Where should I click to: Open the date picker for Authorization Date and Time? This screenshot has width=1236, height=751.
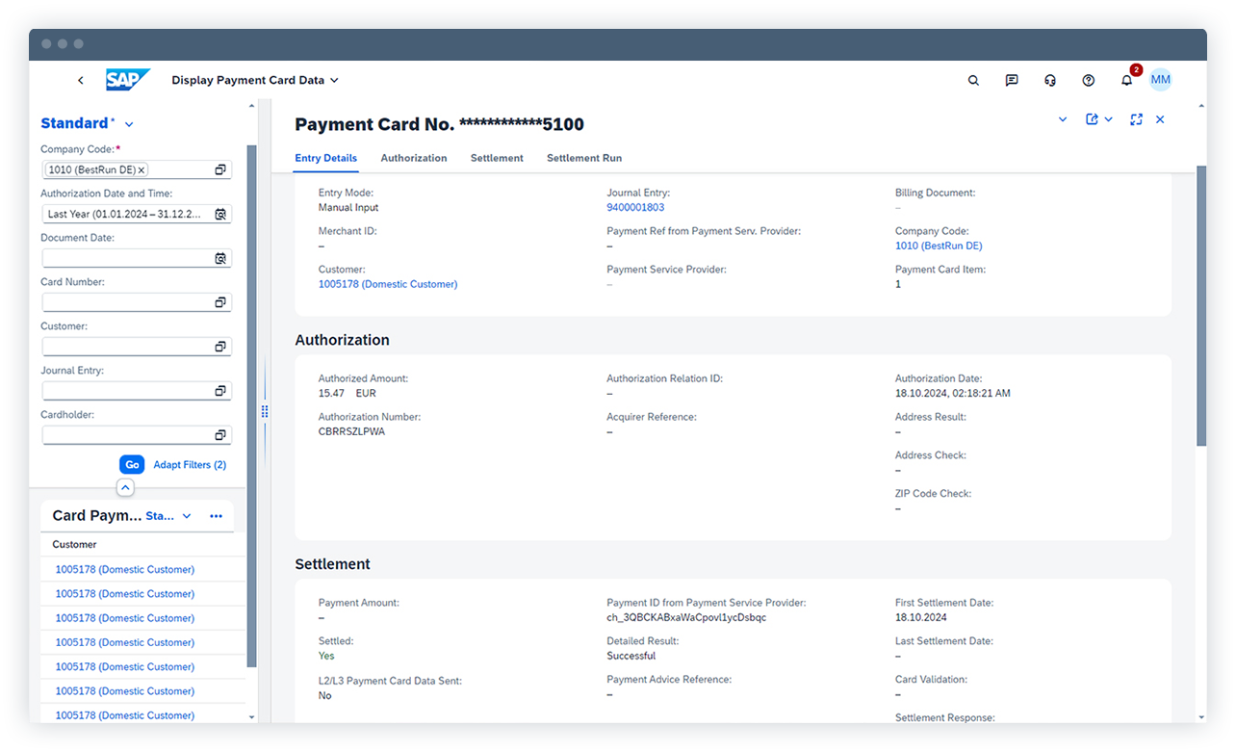222,214
